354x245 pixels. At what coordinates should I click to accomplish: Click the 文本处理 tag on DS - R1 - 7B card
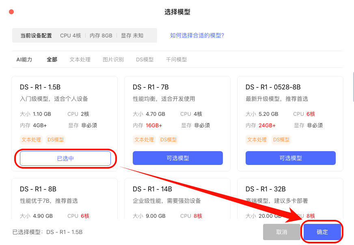tap(144, 139)
